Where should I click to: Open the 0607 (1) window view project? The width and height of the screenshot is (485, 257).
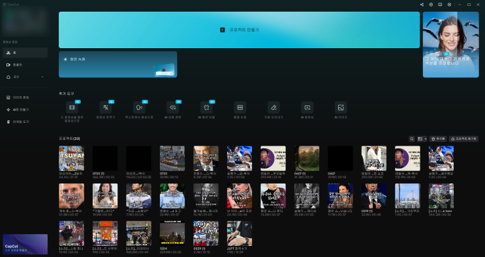(x=307, y=158)
